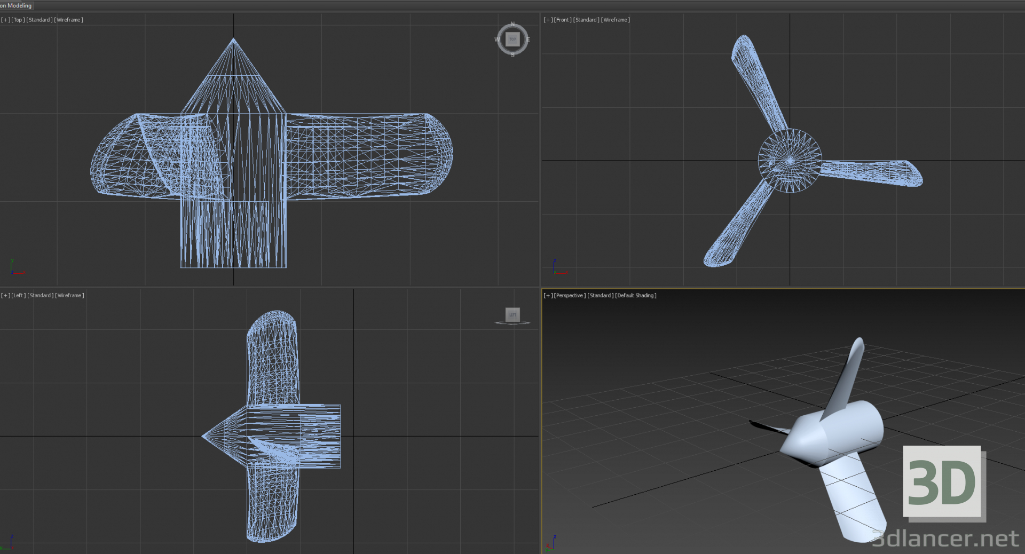Viewport: 1025px width, 554px height.
Task: Click E on the ViewCube compass
Action: pyautogui.click(x=528, y=39)
